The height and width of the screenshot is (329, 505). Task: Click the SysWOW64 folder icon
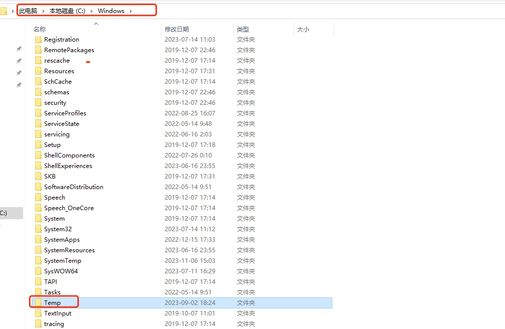point(39,271)
